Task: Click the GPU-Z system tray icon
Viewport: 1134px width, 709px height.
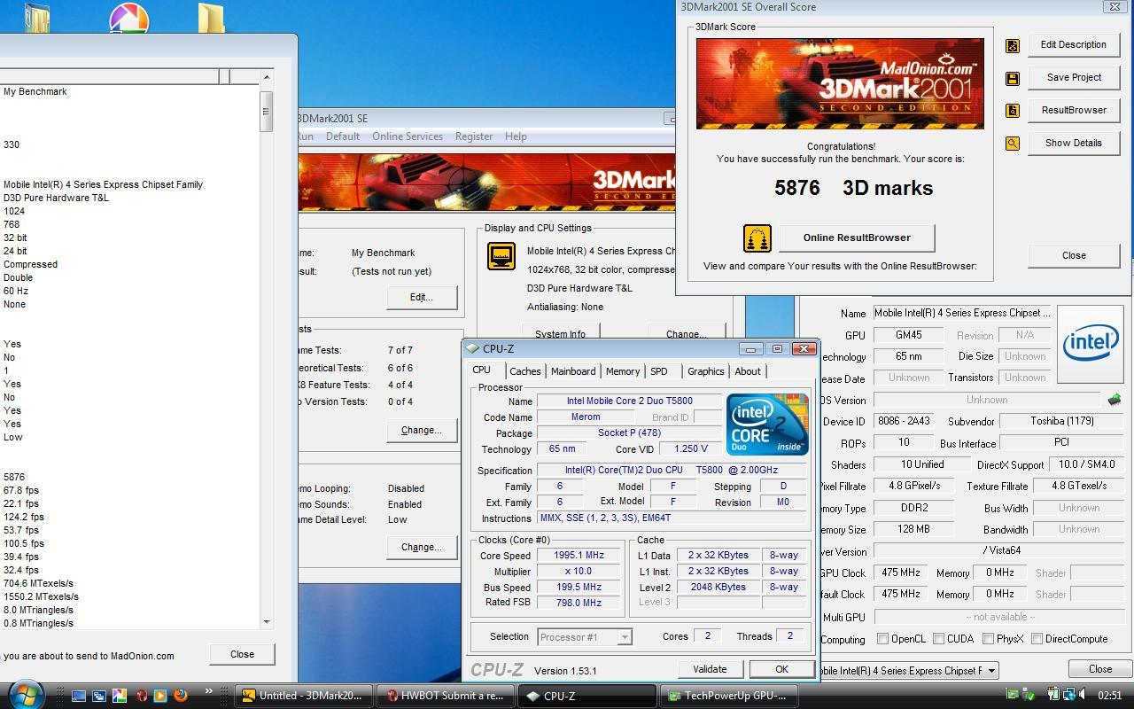Action: click(x=1013, y=696)
